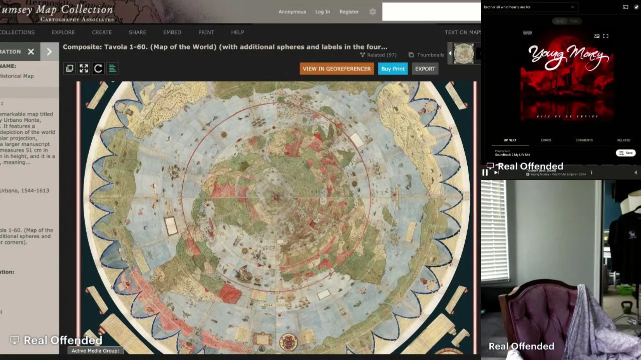
Task: Open the music account avatar
Action: click(x=636, y=7)
